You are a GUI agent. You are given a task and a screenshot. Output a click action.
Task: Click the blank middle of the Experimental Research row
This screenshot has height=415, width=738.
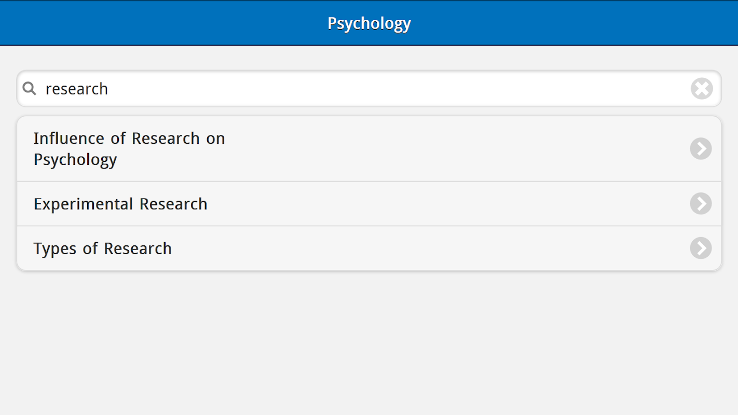[415, 204]
